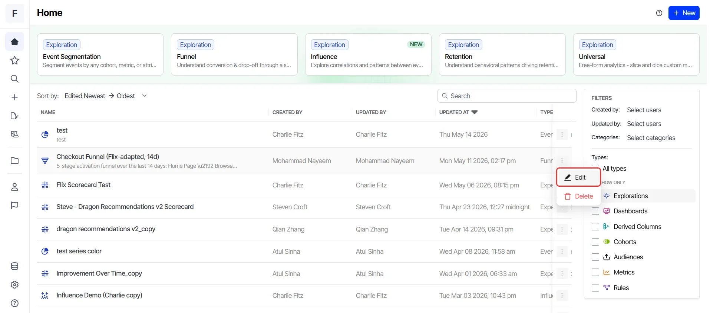The height and width of the screenshot is (313, 710).
Task: Open the 'Select categories' dropdown
Action: pos(651,138)
